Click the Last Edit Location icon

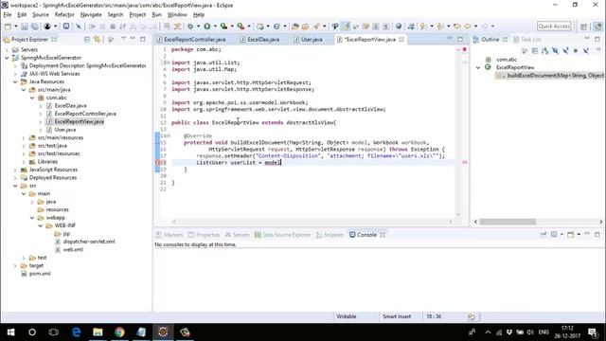pos(457,27)
